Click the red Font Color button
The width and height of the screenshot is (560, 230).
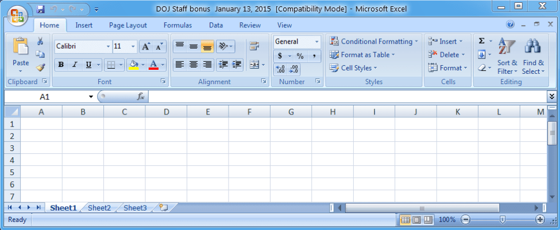[153, 65]
